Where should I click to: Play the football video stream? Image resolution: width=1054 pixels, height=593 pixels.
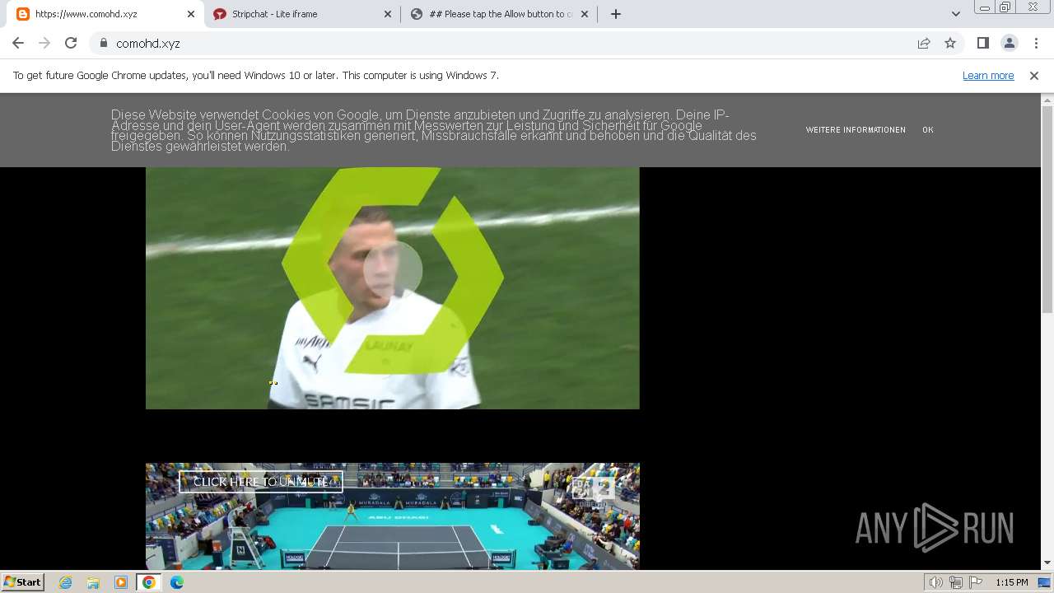coord(393,269)
